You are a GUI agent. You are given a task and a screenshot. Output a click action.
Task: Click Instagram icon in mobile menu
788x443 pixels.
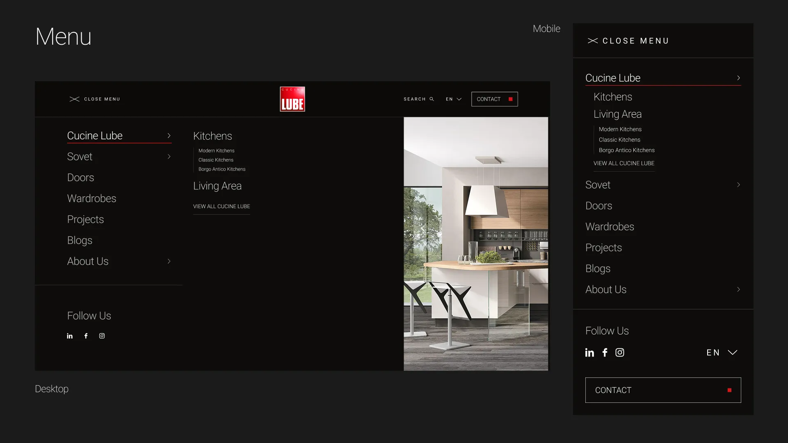620,352
